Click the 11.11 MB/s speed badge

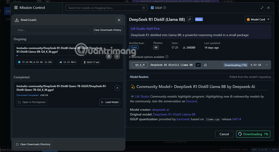pyautogui.click(x=68, y=62)
